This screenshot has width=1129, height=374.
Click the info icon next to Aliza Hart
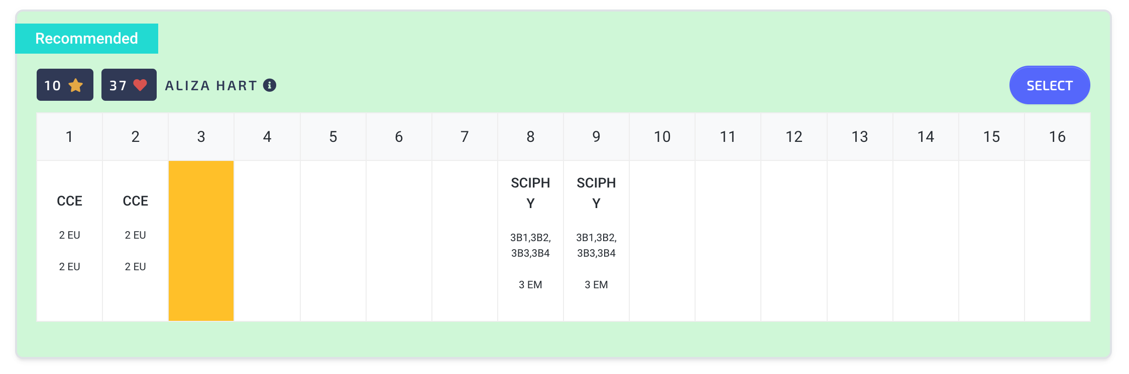[x=270, y=85]
